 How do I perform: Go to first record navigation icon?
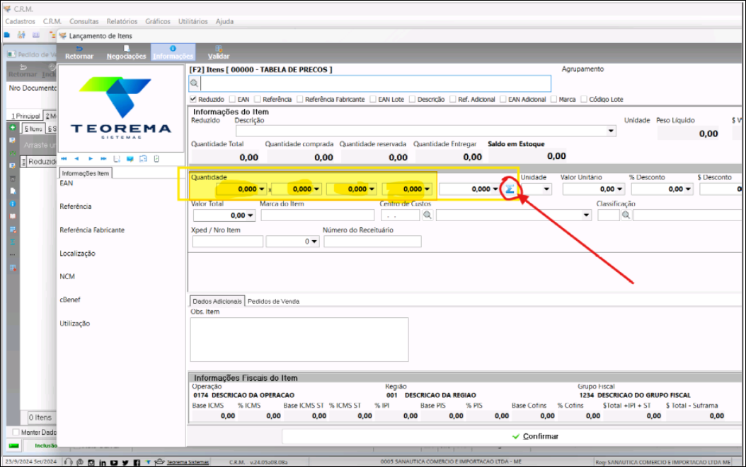[x=64, y=159]
